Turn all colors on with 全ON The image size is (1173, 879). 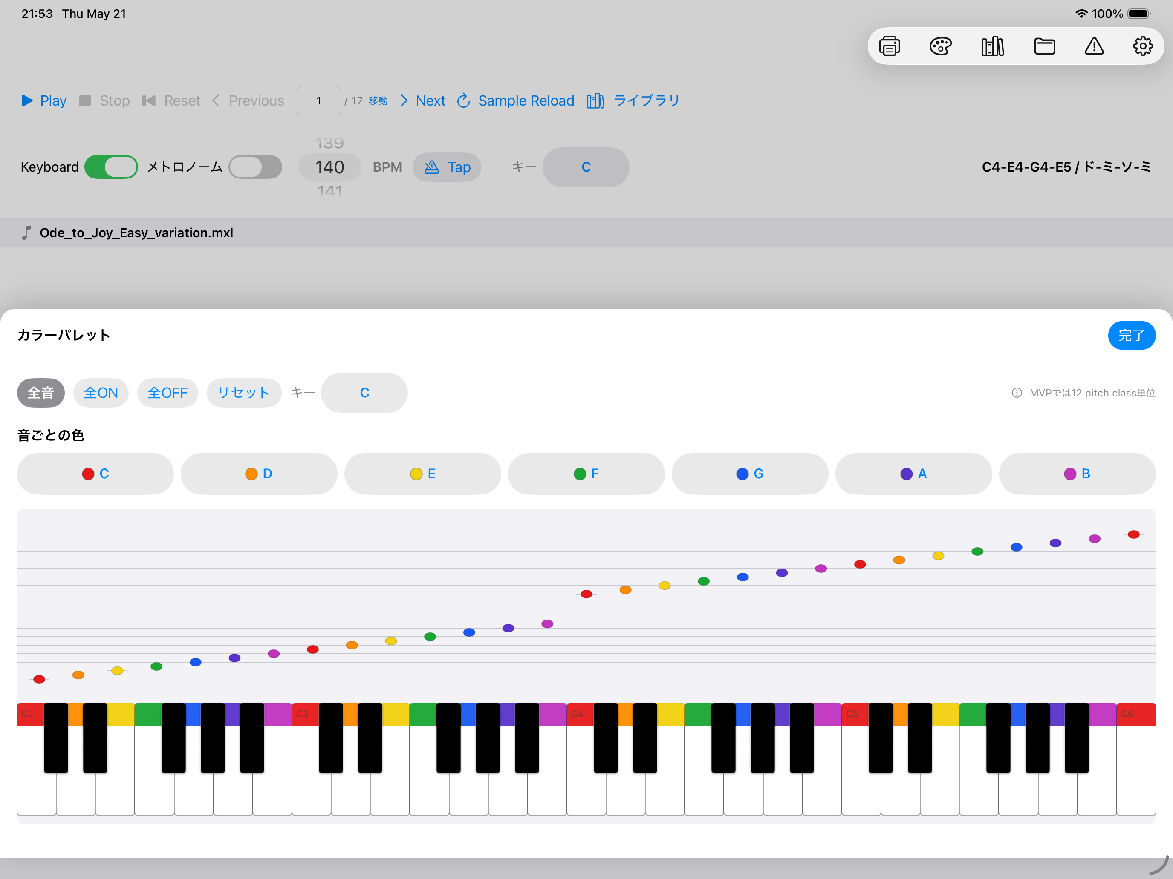click(x=101, y=393)
